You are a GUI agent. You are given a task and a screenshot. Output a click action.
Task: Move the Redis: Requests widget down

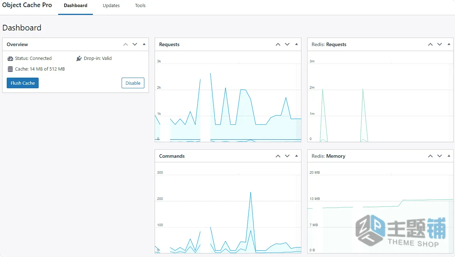[440, 44]
